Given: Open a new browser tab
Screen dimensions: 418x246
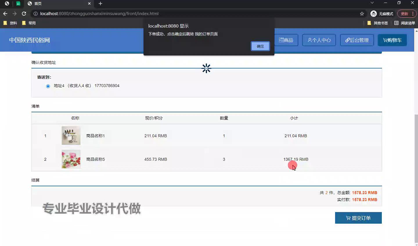Looking at the screenshot, I should coord(100,3).
